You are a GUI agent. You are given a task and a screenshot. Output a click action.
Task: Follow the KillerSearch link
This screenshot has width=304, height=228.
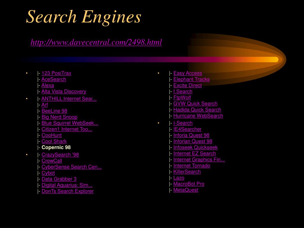(x=187, y=172)
